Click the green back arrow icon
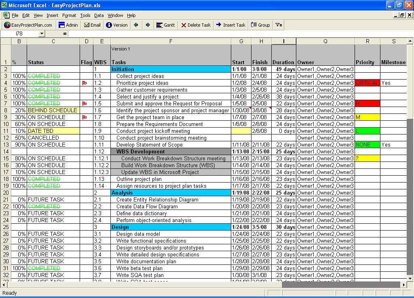 [136, 25]
